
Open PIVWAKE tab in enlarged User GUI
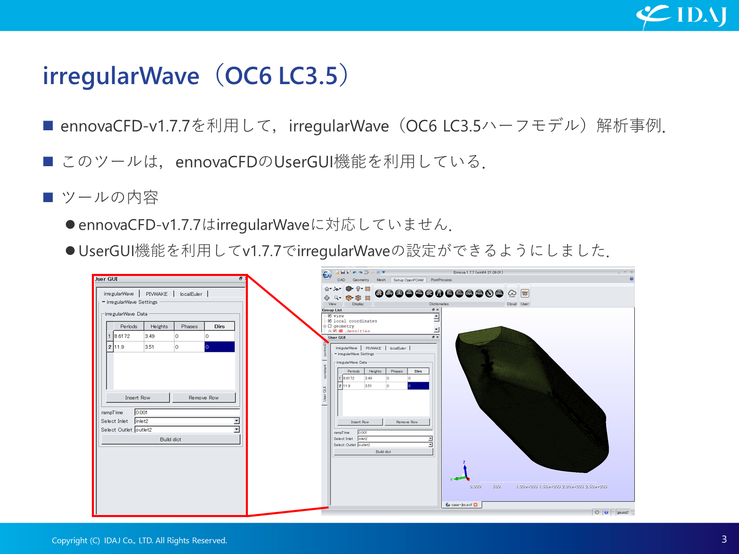(x=157, y=294)
